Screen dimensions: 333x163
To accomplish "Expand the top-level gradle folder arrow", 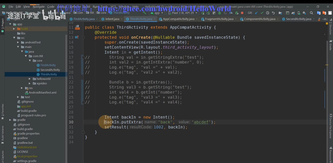I will pos(10,120).
